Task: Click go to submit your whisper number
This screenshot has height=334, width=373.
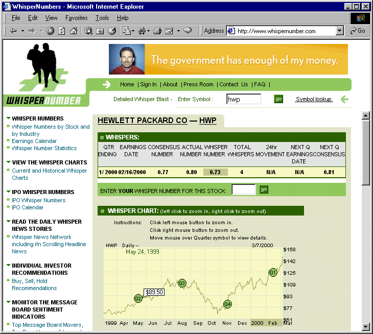Action: (264, 189)
